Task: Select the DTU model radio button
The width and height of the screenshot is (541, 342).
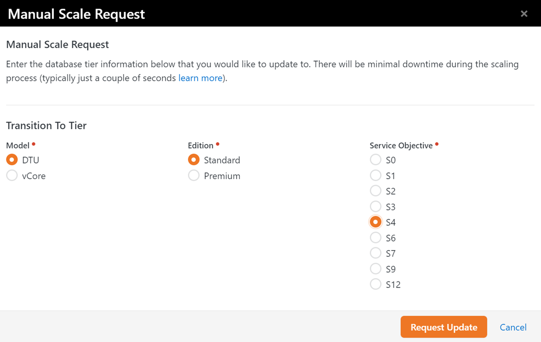Action: [12, 160]
